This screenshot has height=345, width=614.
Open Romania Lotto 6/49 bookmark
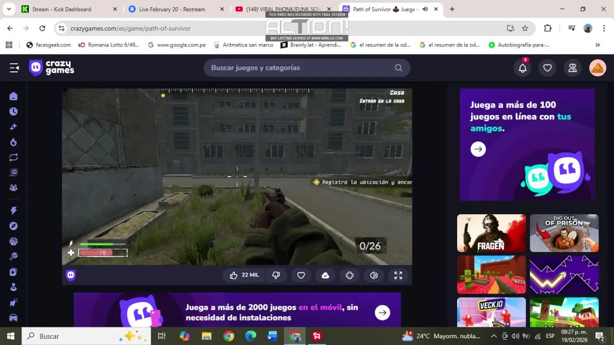109,45
